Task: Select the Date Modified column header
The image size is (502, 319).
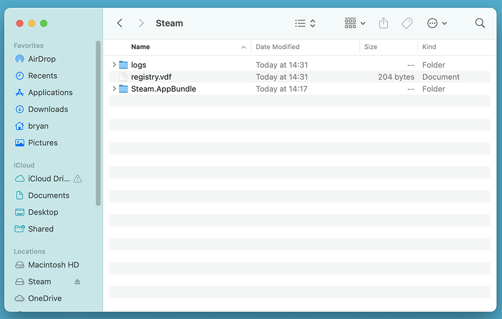Action: [x=278, y=47]
